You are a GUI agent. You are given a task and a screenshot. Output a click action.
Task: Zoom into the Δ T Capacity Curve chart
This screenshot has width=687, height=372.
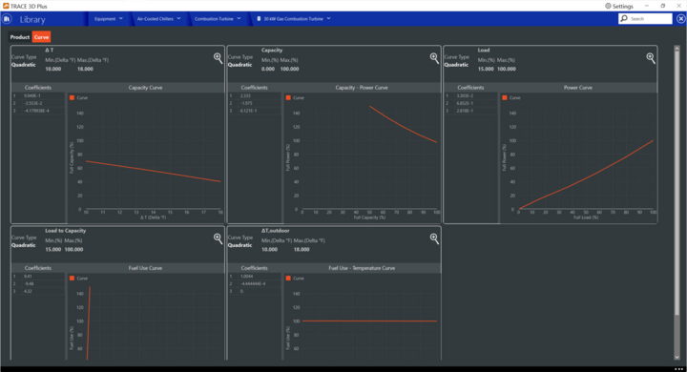pos(218,58)
